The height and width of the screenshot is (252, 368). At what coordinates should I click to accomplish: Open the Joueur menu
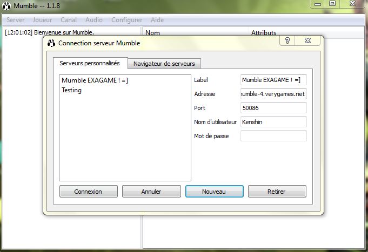pyautogui.click(x=42, y=20)
